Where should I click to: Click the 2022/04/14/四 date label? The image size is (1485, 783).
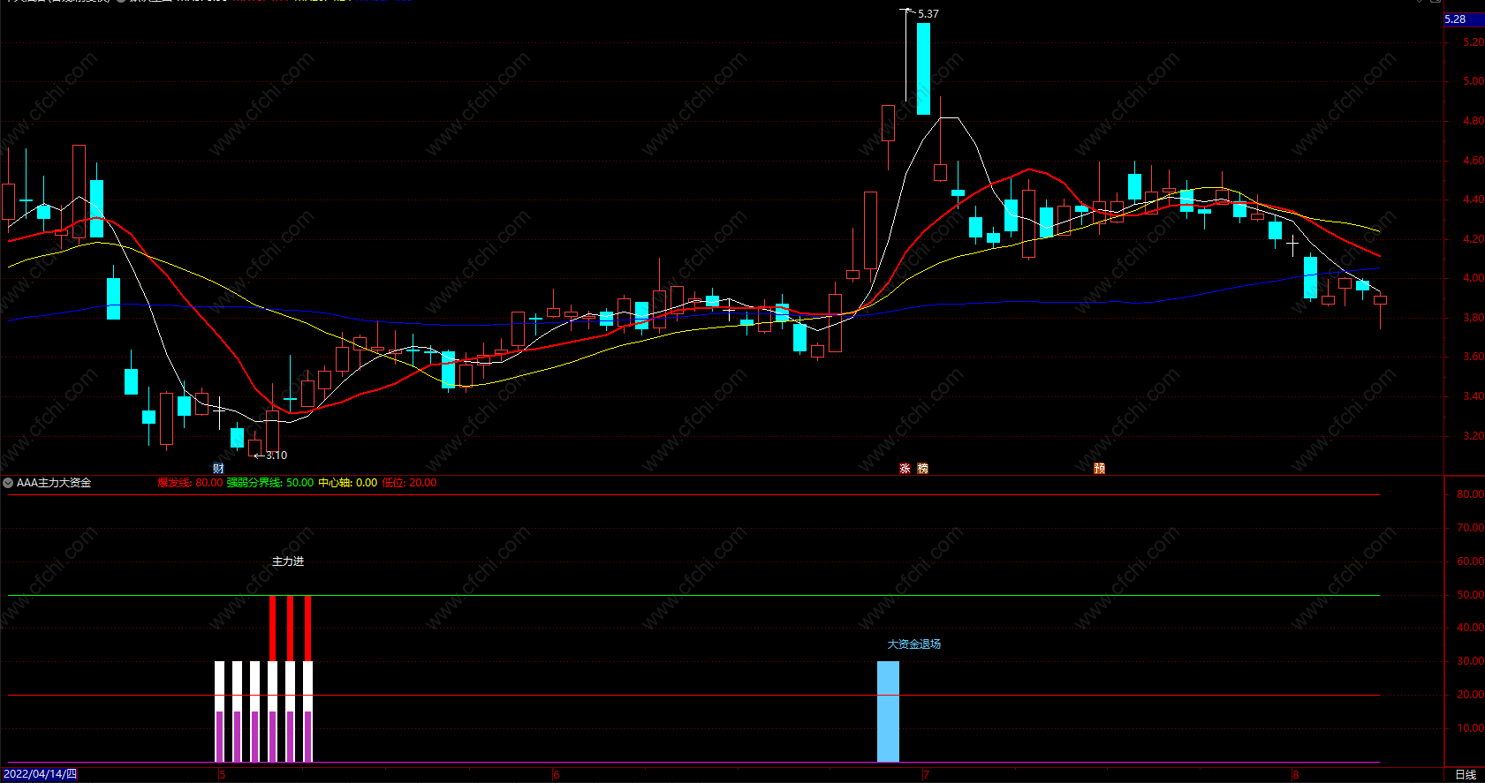click(40, 774)
